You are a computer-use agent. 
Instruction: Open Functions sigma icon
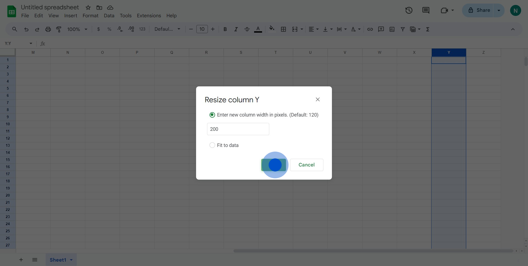click(428, 29)
